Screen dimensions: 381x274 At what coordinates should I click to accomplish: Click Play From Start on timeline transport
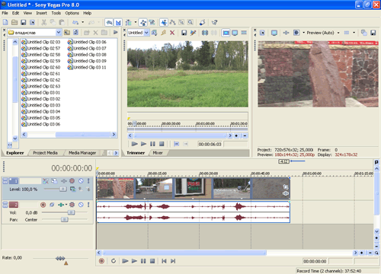click(125, 261)
